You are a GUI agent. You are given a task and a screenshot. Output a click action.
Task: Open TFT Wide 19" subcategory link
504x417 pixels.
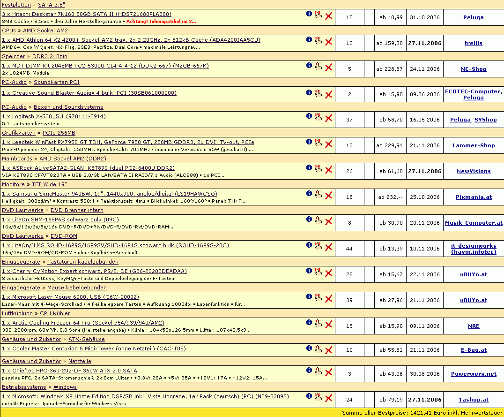tap(49, 184)
